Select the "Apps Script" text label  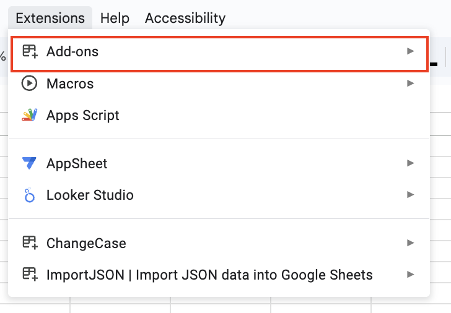tap(83, 116)
